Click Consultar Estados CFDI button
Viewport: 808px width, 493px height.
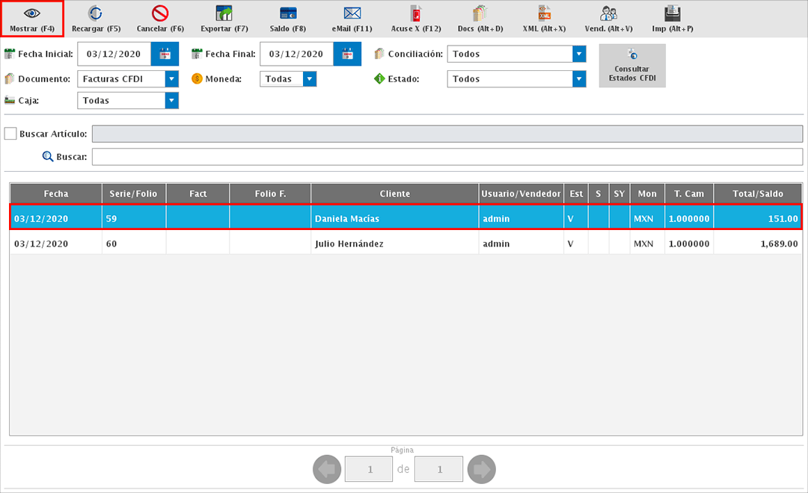click(x=631, y=66)
